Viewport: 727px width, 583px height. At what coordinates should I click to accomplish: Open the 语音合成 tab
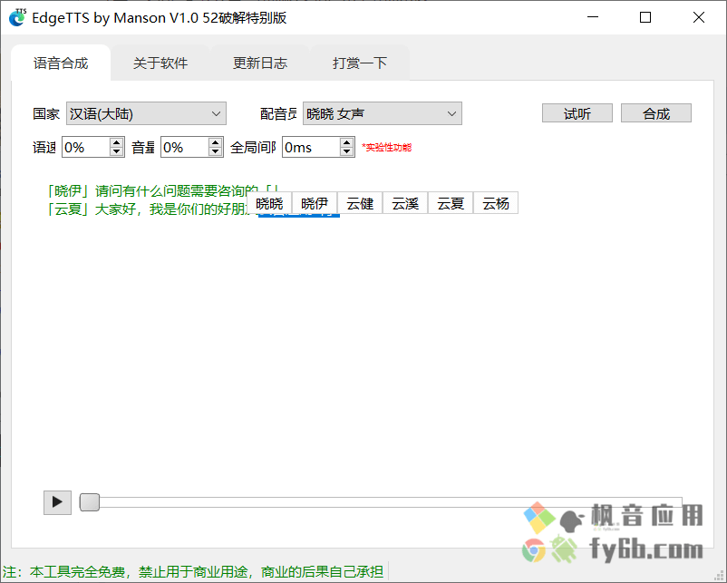[61, 63]
